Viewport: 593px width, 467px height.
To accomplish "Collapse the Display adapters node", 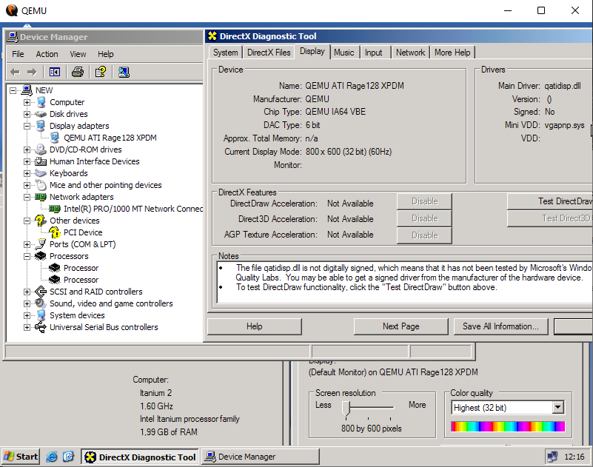I will (x=27, y=126).
